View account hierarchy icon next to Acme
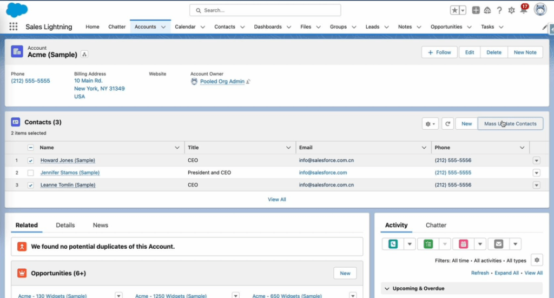554x298 pixels. click(84, 54)
